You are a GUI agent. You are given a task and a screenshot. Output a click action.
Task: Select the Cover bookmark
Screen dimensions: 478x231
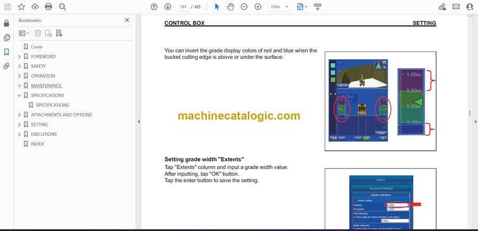click(x=37, y=47)
